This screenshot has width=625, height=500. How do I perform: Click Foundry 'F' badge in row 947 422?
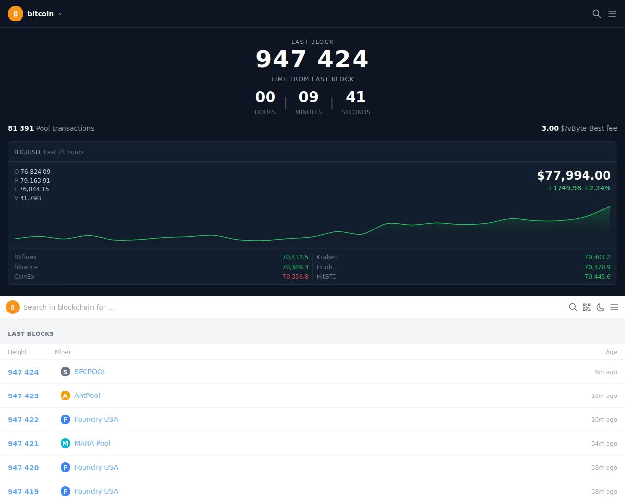65,419
